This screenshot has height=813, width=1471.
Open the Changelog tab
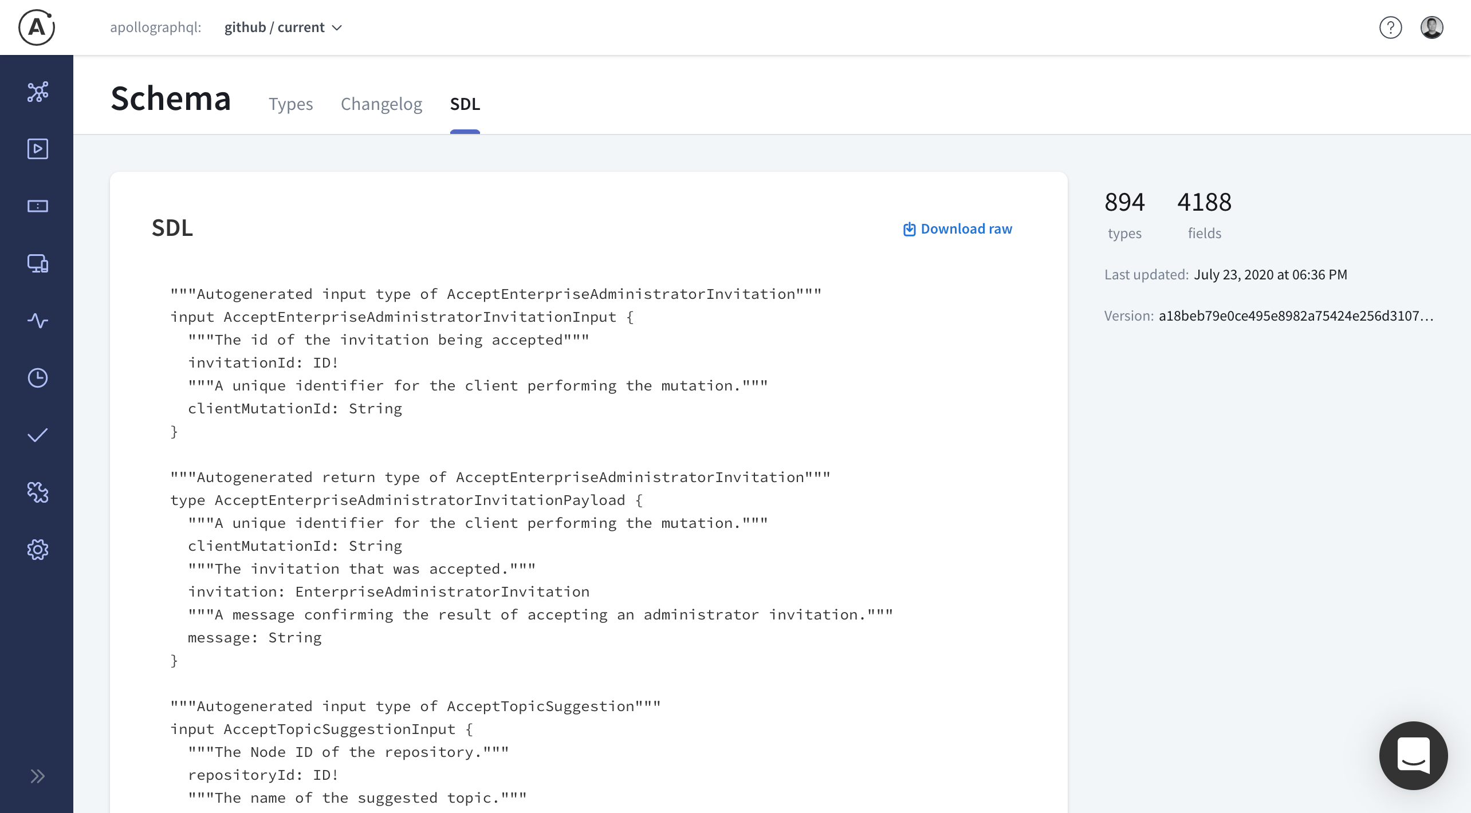click(381, 104)
